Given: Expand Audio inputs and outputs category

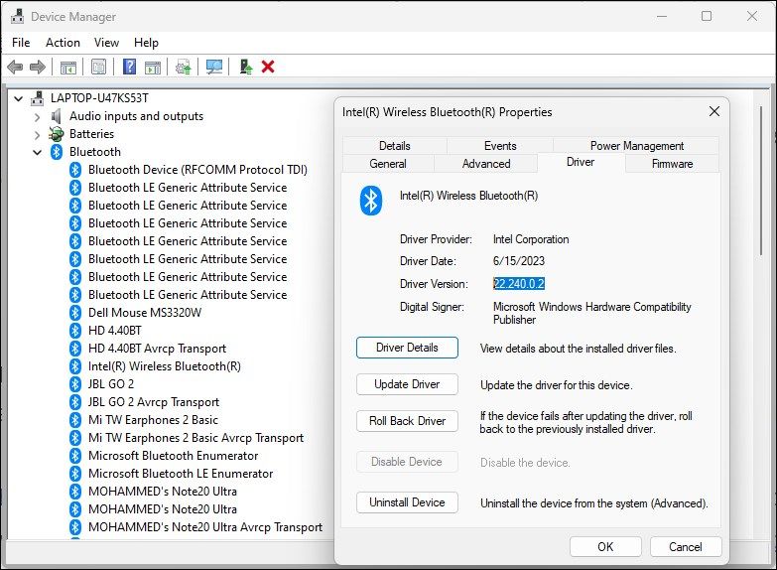Looking at the screenshot, I should click(x=38, y=116).
